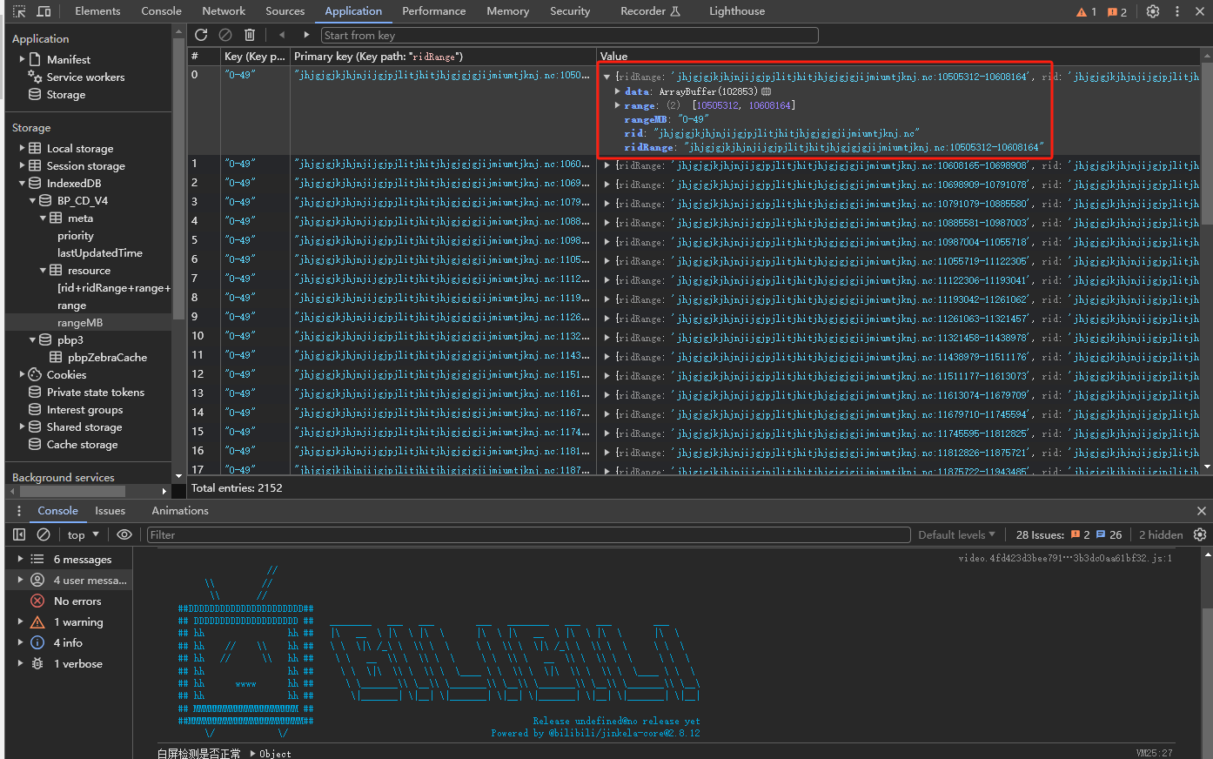Viewport: 1213px width, 759px height.
Task: Open console settings gear icon
Action: click(1200, 534)
